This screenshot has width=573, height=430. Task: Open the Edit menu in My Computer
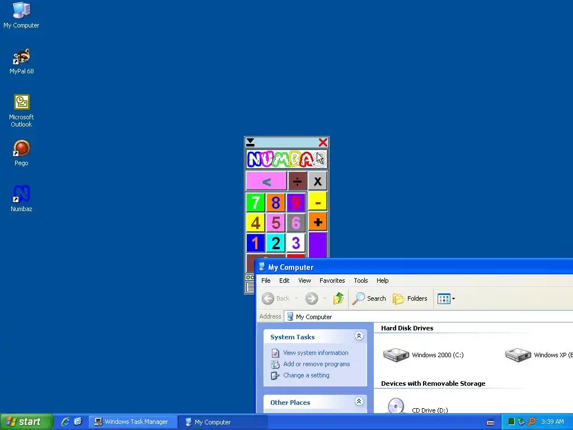tap(284, 281)
